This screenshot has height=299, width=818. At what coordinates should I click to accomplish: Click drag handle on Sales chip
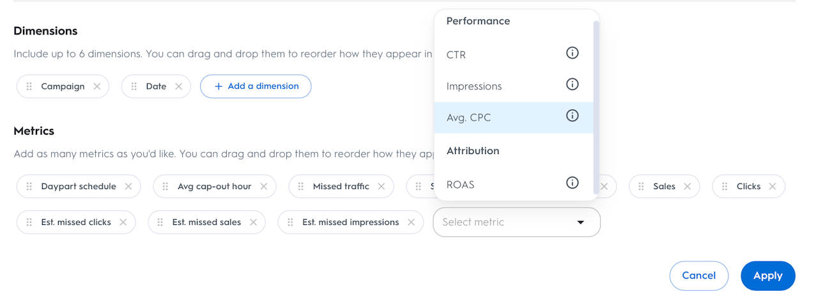(641, 187)
